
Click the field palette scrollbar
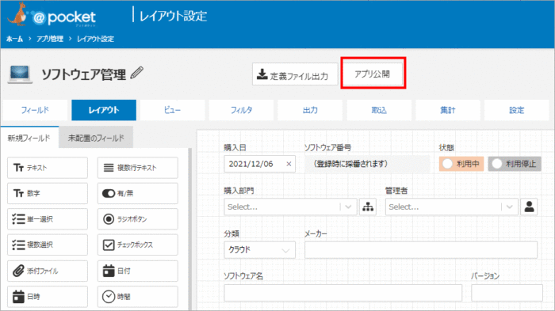189,229
